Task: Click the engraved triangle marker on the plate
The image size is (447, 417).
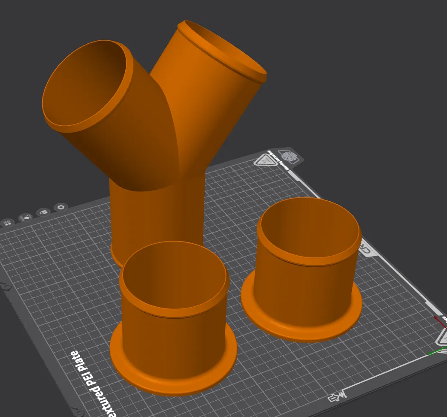Action: (x=266, y=160)
